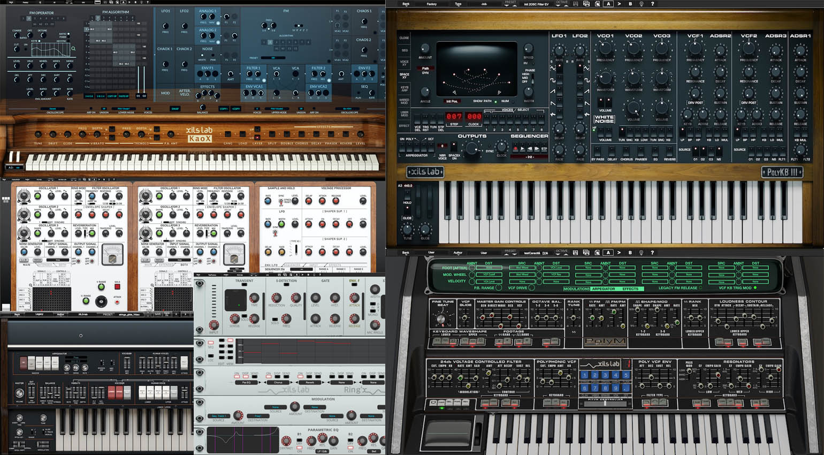
Task: Click the White Noise label in PolyKB III
Action: [604, 119]
